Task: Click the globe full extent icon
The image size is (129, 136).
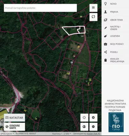Action: pyautogui.click(x=84, y=127)
